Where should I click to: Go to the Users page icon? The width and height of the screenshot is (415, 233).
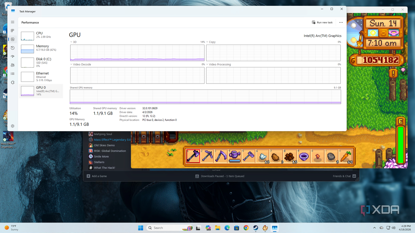coord(13,65)
